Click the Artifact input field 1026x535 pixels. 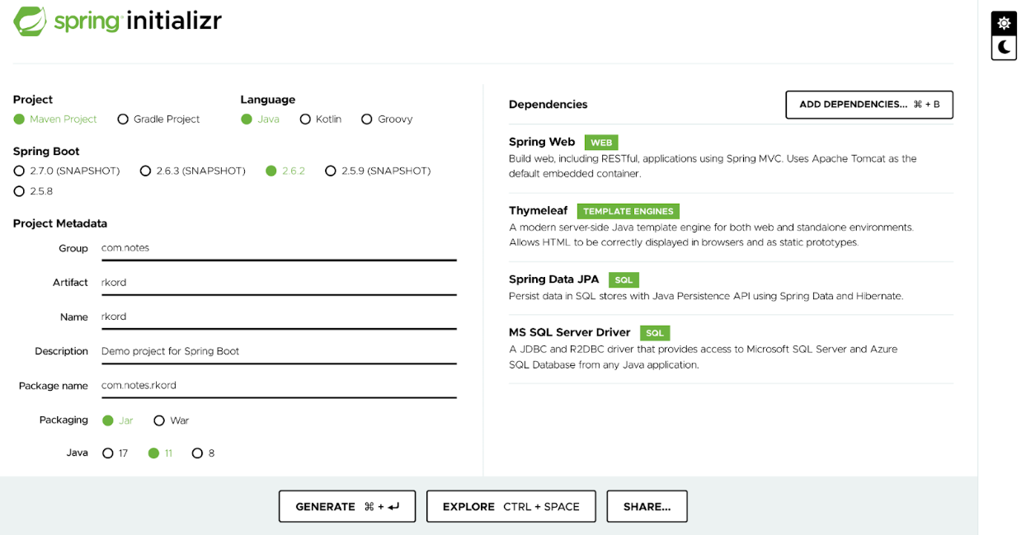point(279,283)
